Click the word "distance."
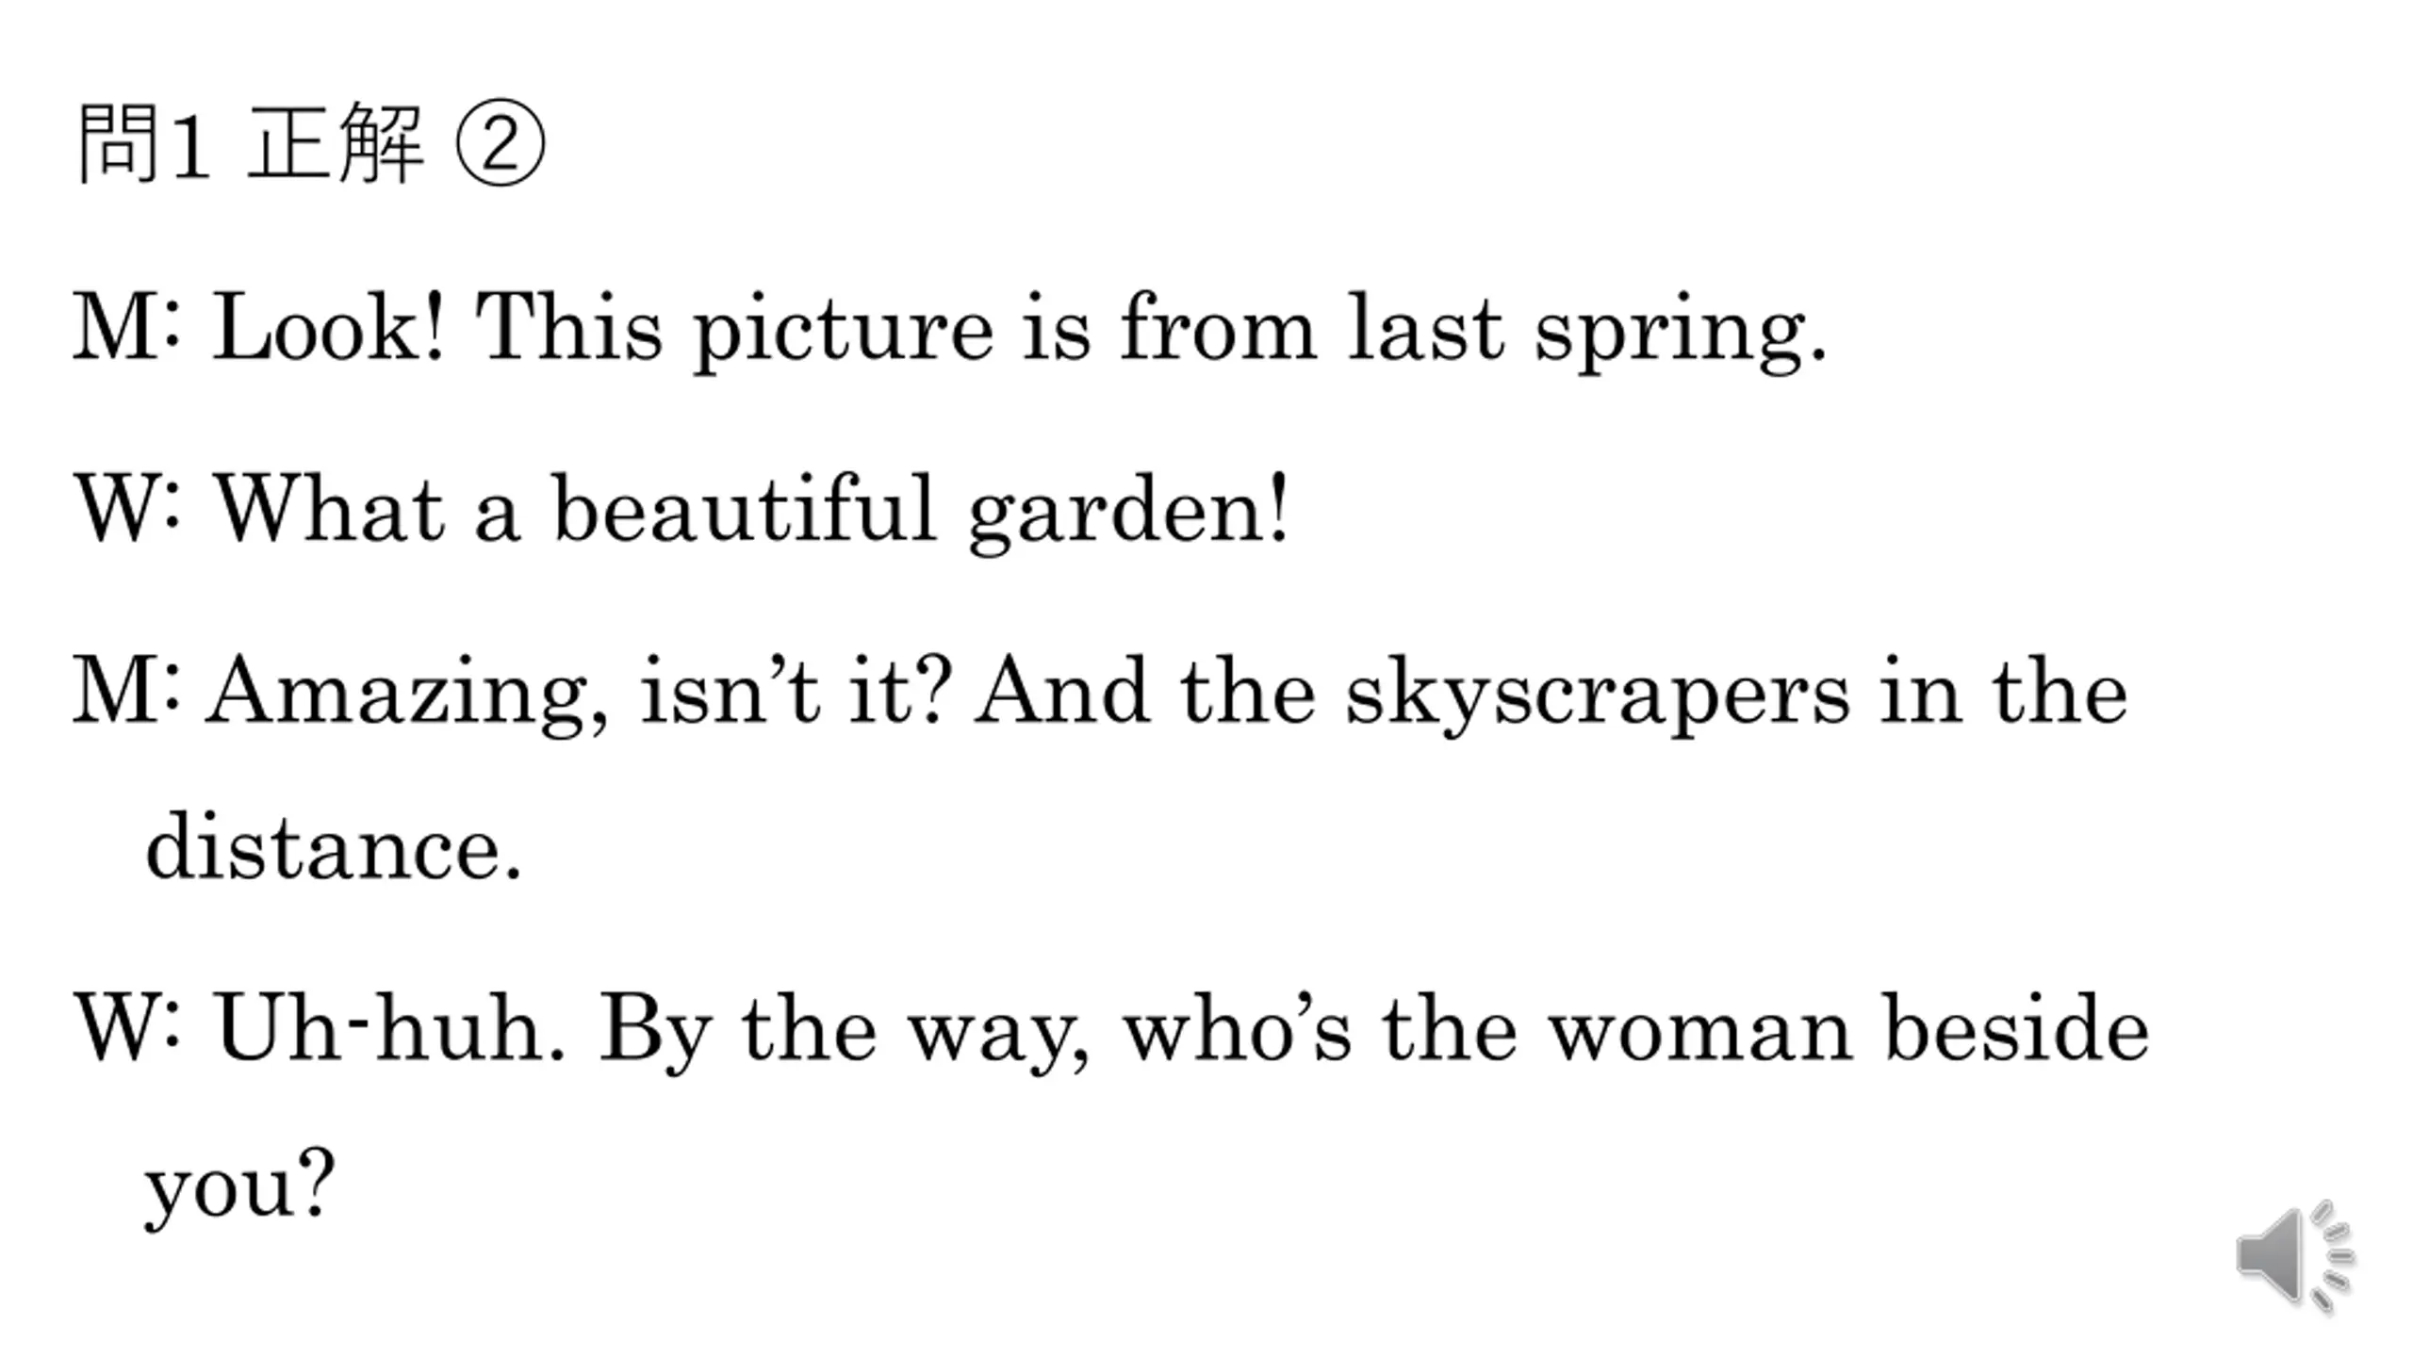 pyautogui.click(x=334, y=846)
